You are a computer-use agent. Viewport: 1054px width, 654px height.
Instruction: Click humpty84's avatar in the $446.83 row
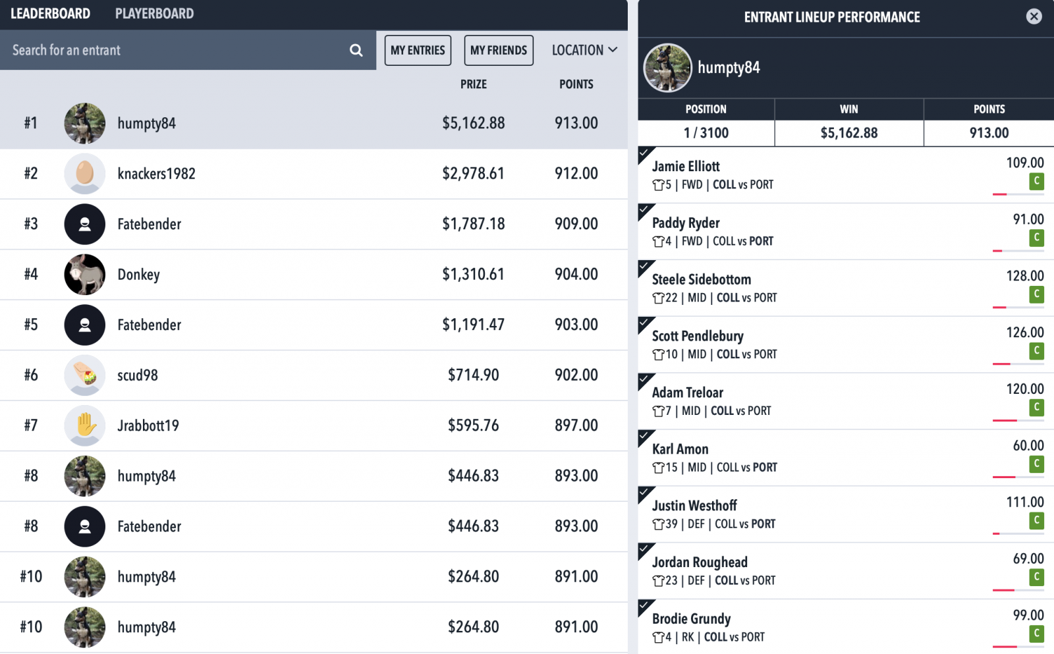coord(84,476)
